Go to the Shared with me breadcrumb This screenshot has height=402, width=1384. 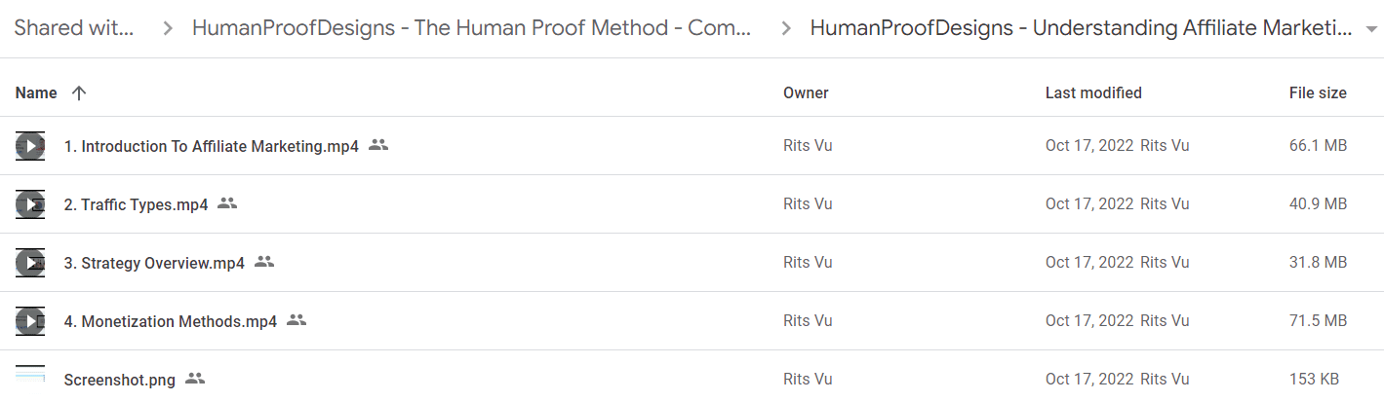(x=74, y=27)
